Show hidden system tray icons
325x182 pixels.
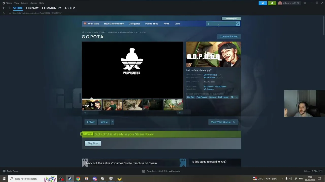pos(282,179)
